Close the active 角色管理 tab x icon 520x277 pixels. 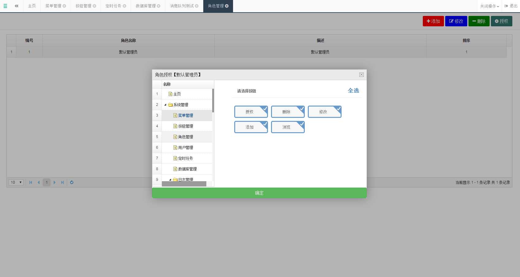pyautogui.click(x=227, y=6)
